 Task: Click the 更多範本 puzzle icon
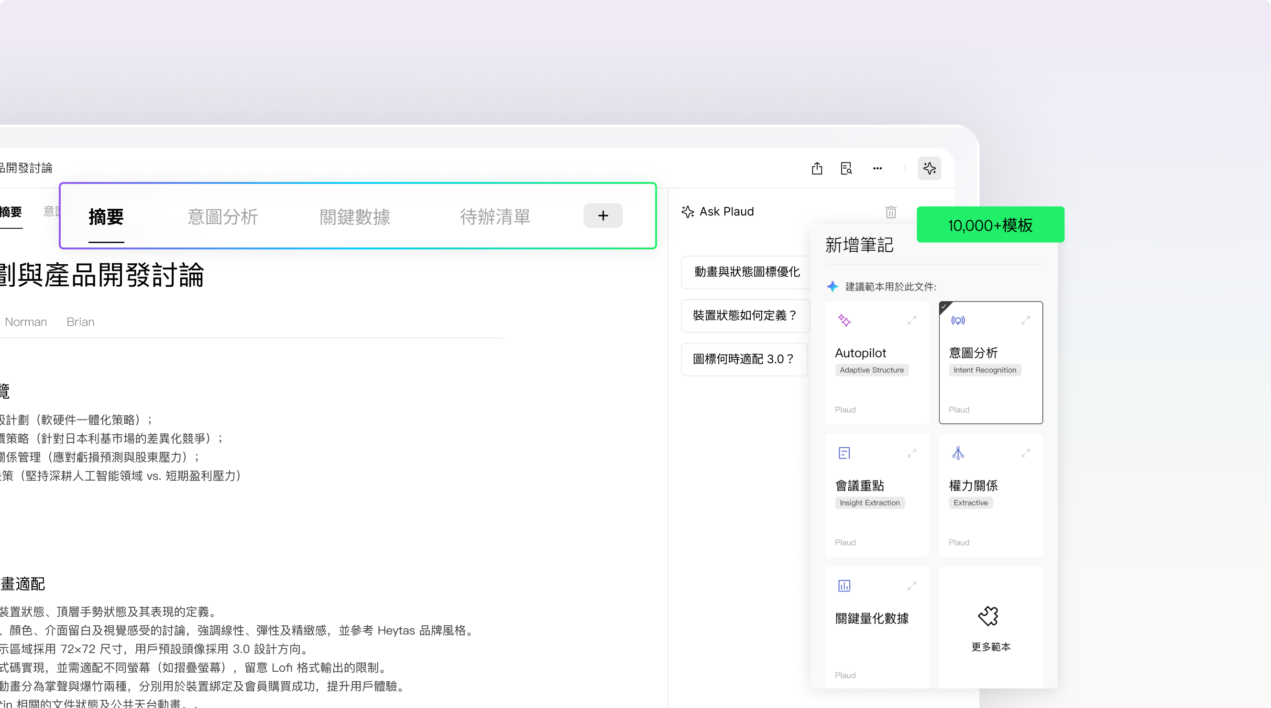(988, 616)
